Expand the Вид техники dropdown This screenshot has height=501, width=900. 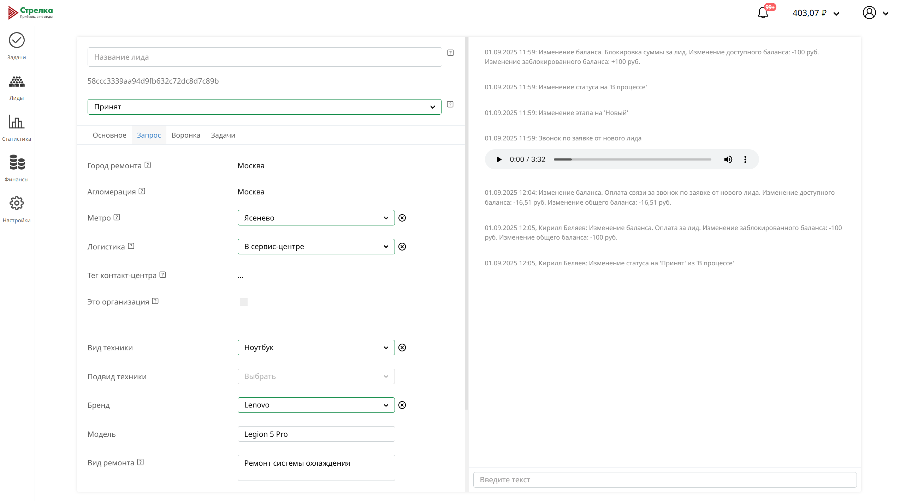316,348
